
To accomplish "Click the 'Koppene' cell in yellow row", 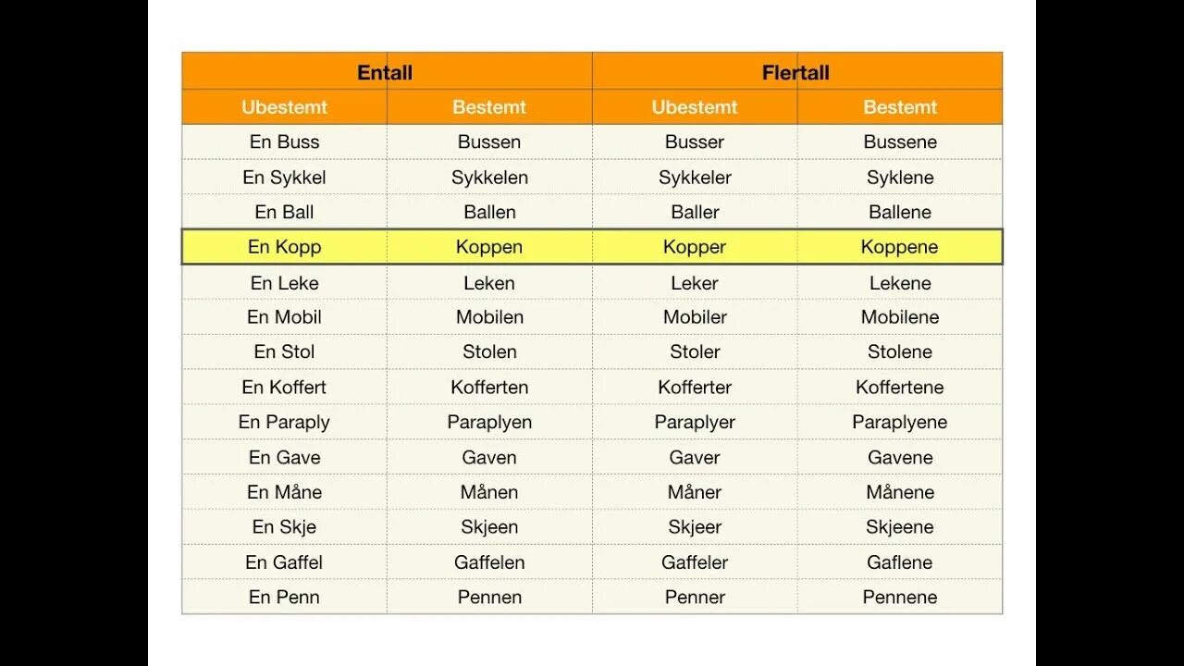I will click(900, 247).
